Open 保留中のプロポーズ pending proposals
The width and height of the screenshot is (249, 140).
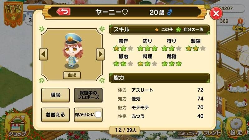pos(88,95)
